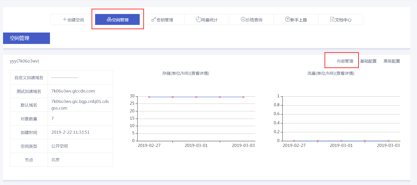Click the test domain 7k06o3wv.giccdn.com
The height and width of the screenshot is (185, 417).
pos(73,91)
